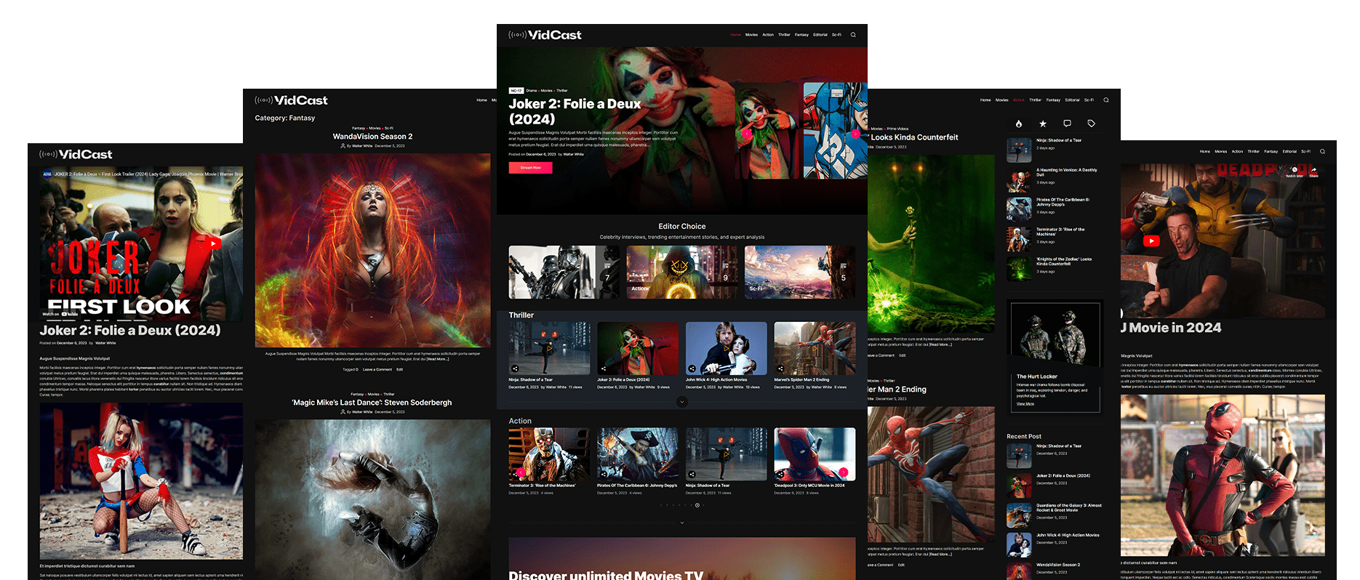
Task: Open 'Magic Mike's Last Dance': Steven Soderbergh post
Action: click(372, 403)
